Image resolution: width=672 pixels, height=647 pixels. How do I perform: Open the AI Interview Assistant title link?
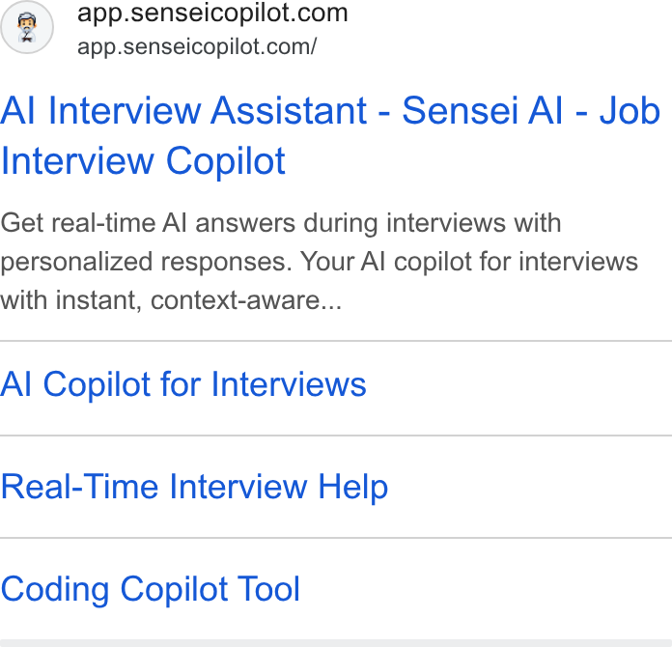(x=330, y=135)
